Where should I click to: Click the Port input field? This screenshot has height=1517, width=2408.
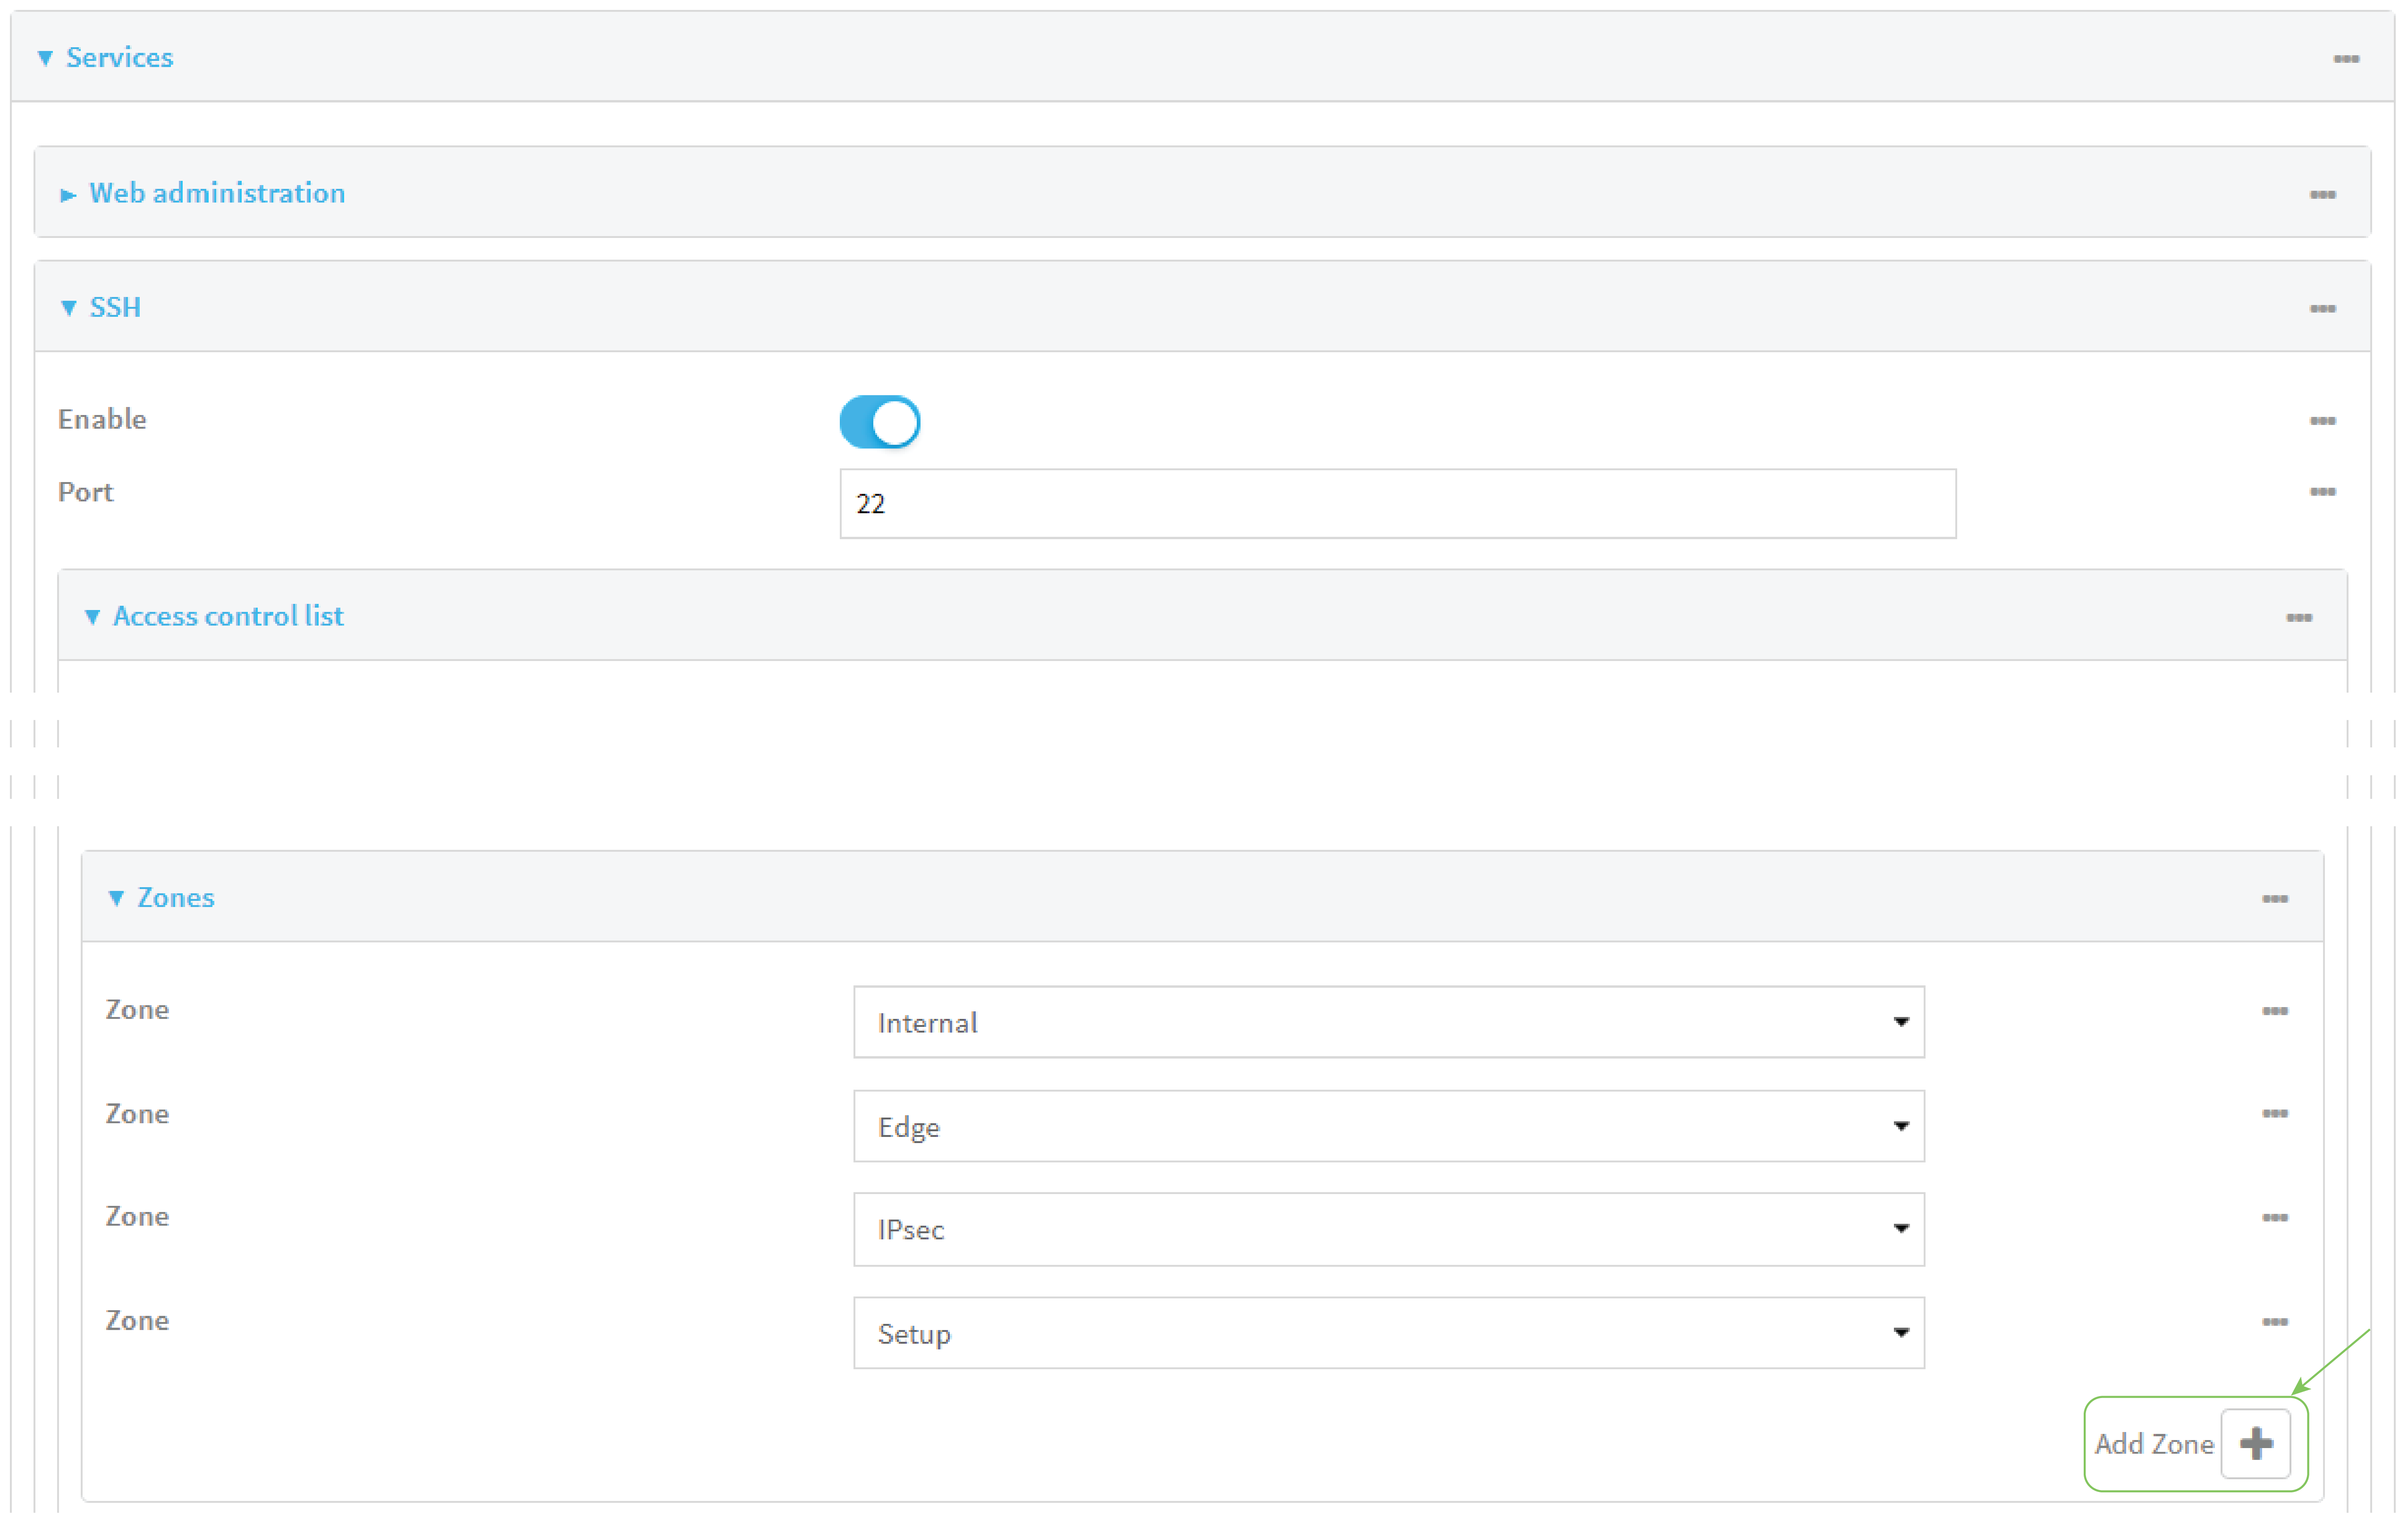pyautogui.click(x=1396, y=504)
